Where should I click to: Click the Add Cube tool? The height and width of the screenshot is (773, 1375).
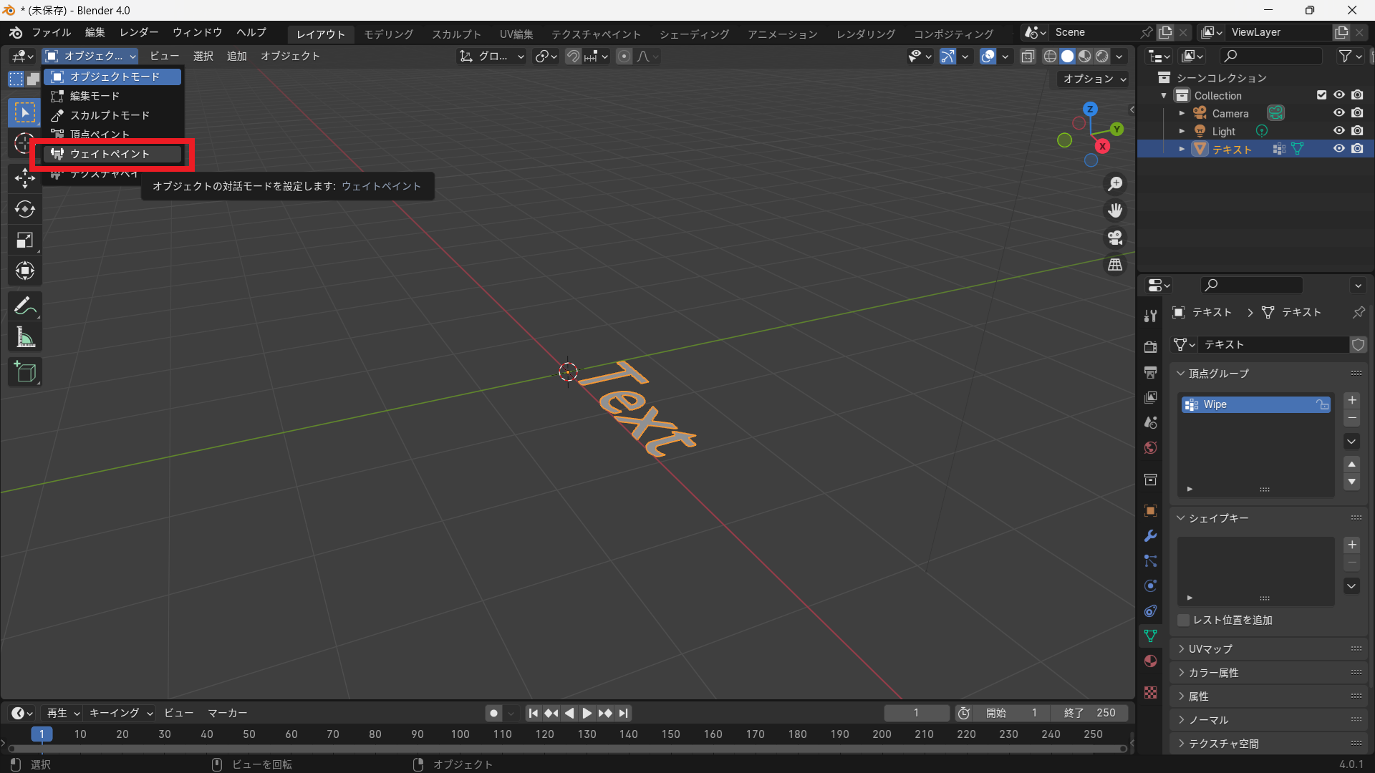[25, 372]
